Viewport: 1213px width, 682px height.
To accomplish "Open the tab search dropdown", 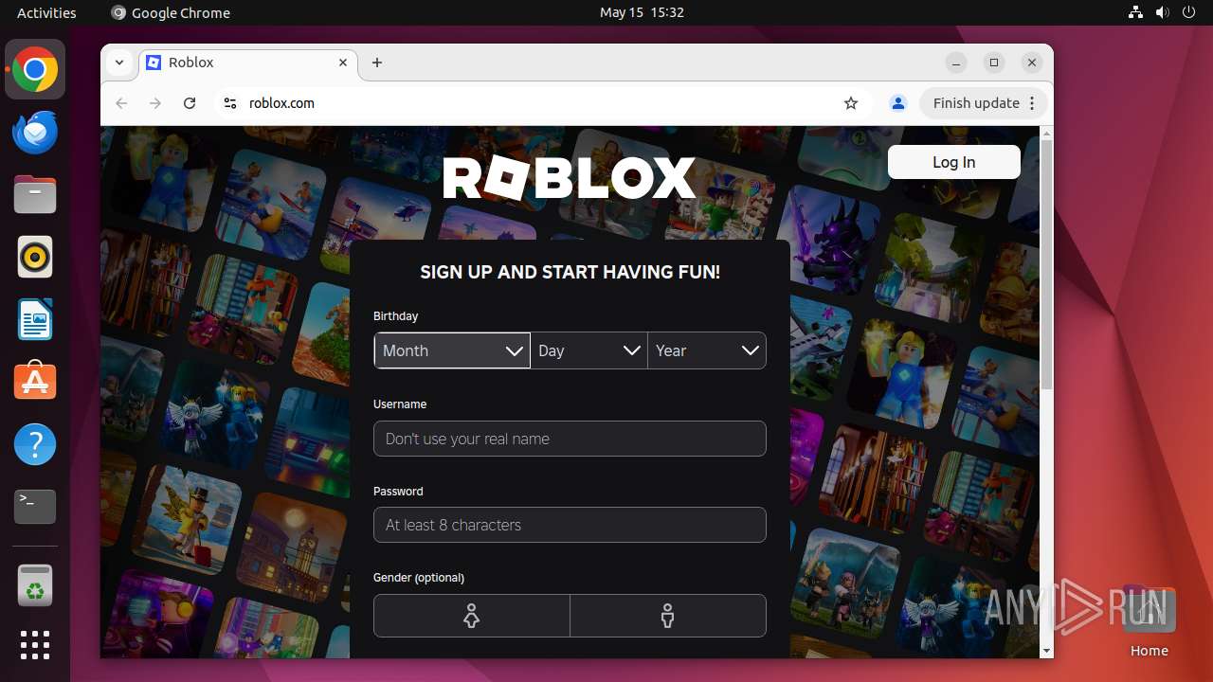I will pyautogui.click(x=119, y=63).
